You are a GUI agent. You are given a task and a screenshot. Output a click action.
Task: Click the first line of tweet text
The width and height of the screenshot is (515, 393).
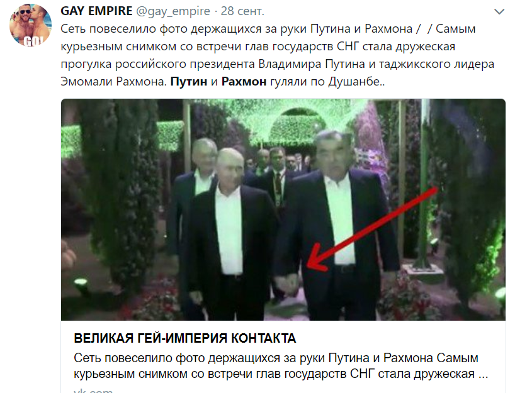(268, 29)
